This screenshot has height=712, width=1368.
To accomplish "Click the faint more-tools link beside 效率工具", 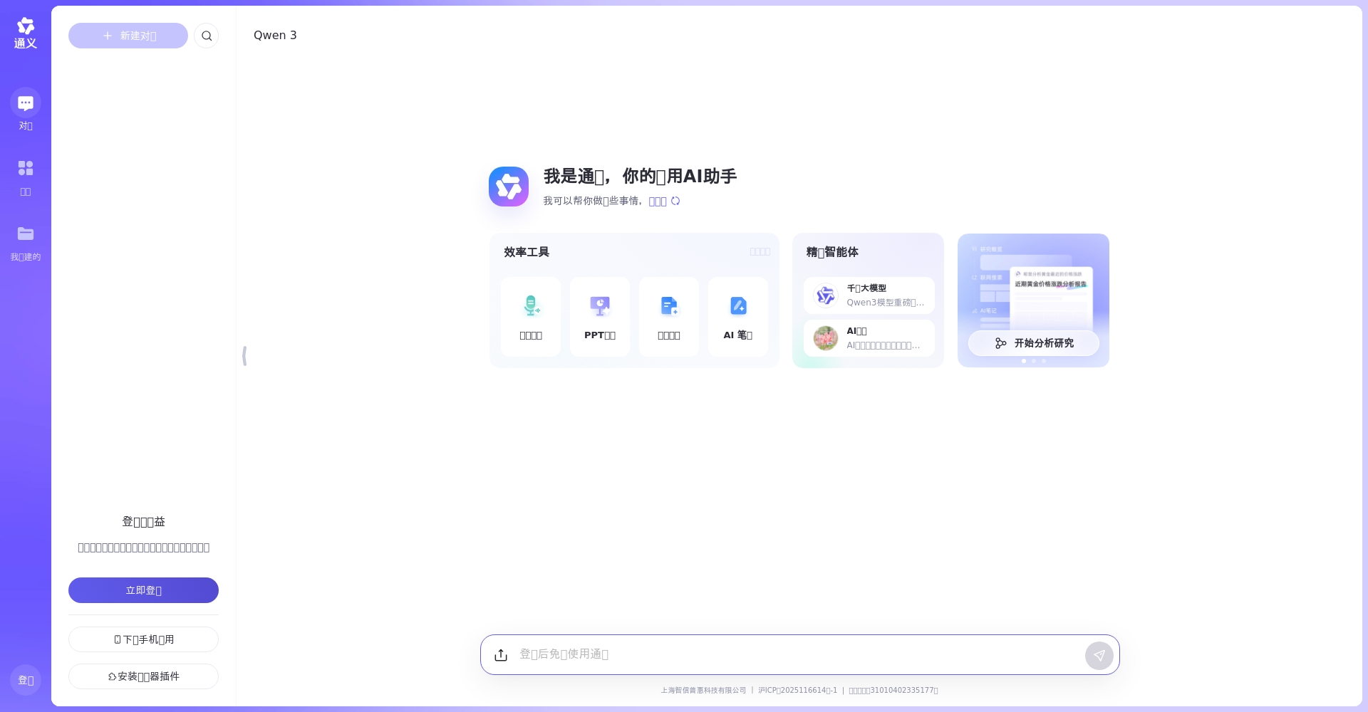I will click(x=760, y=252).
